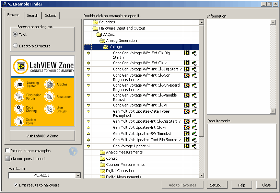Uncheck Limit results to hardware
The width and height of the screenshot is (280, 193).
point(16,185)
